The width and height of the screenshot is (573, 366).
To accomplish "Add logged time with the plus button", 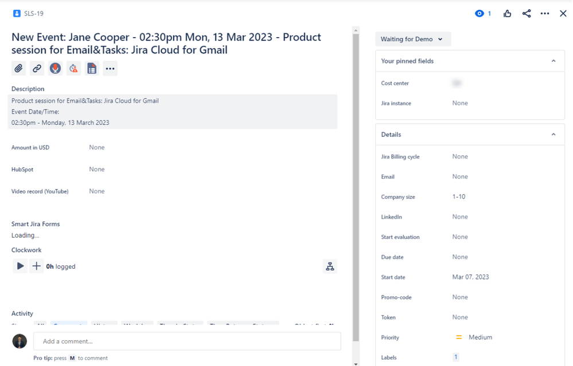I will pos(36,266).
